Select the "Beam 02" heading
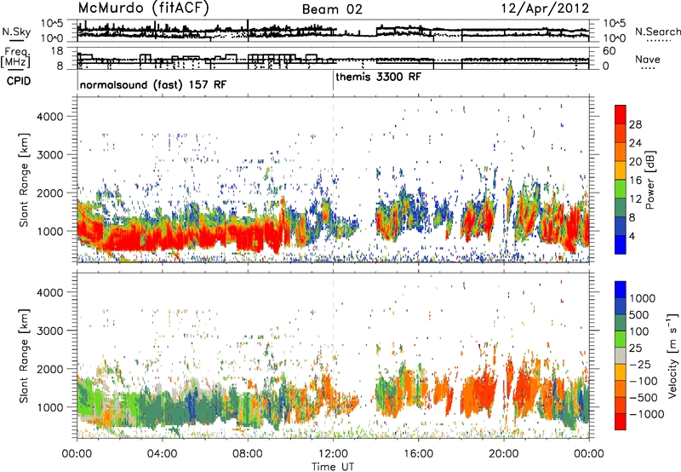 coord(332,9)
